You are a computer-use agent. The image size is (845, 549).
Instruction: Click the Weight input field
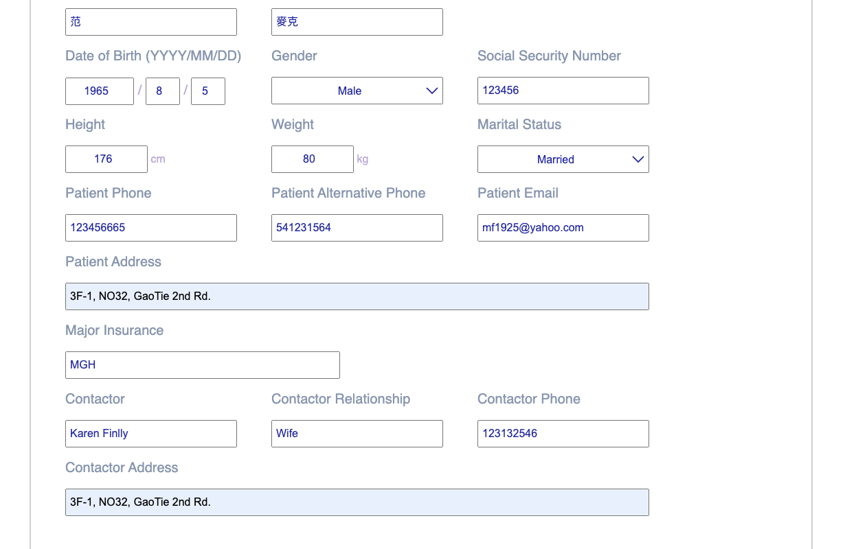(313, 159)
